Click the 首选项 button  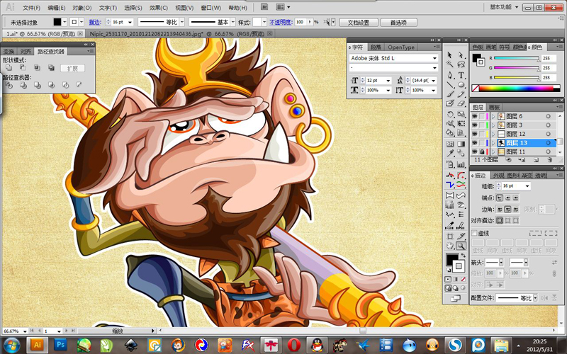click(x=398, y=23)
